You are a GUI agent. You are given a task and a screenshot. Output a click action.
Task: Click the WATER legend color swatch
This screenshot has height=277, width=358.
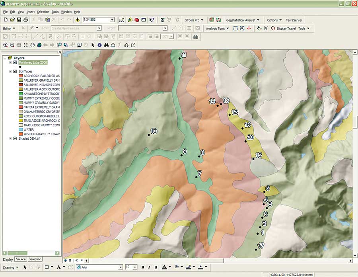click(20, 129)
